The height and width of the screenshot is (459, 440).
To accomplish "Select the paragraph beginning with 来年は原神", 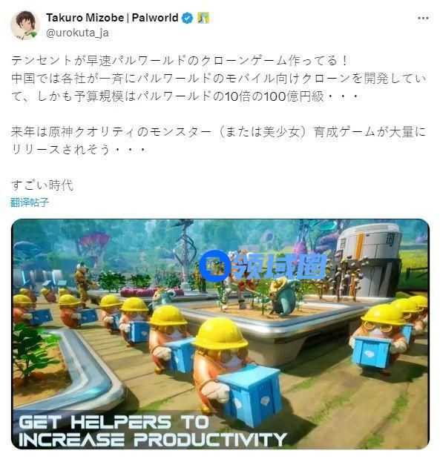I will point(219,140).
